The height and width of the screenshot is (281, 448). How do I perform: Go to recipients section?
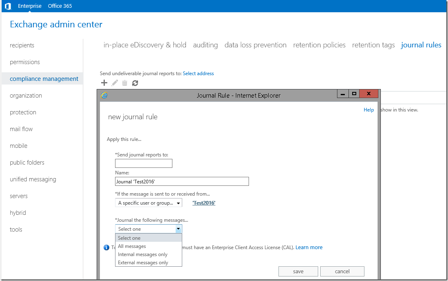tap(22, 45)
